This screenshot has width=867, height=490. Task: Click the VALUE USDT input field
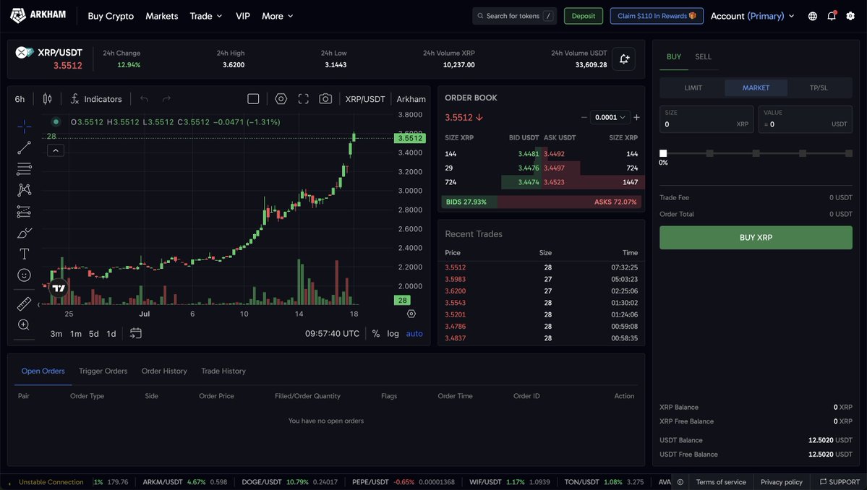pos(805,119)
